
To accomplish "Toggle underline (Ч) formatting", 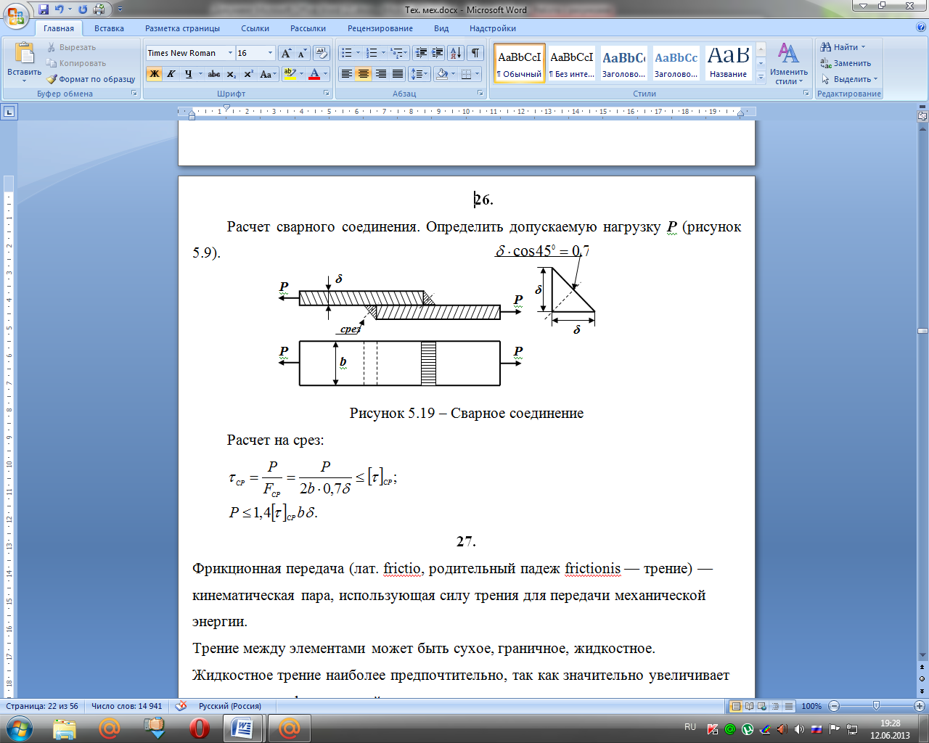I will point(188,74).
